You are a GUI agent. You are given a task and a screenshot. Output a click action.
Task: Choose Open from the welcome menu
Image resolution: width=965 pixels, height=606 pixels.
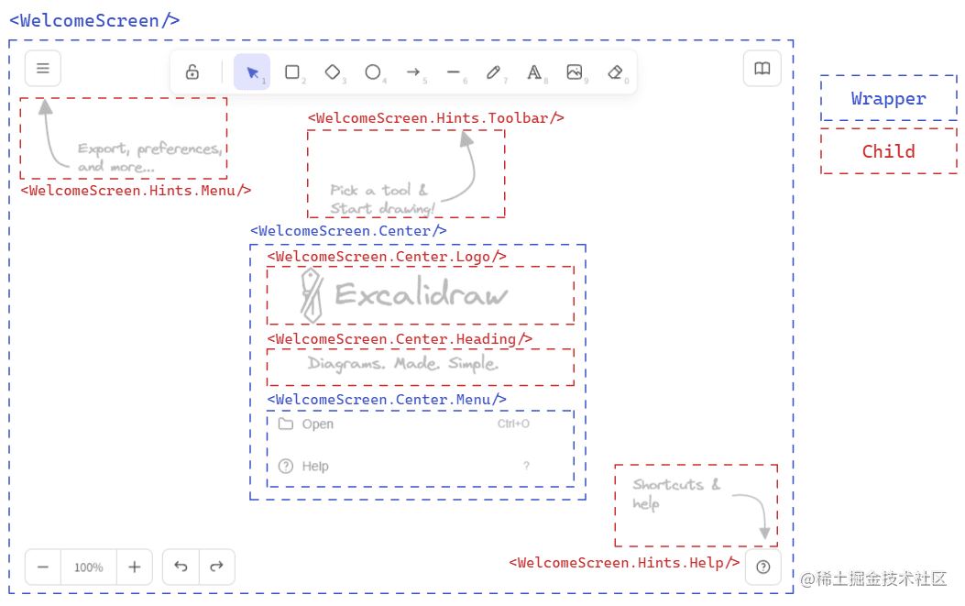[404, 424]
